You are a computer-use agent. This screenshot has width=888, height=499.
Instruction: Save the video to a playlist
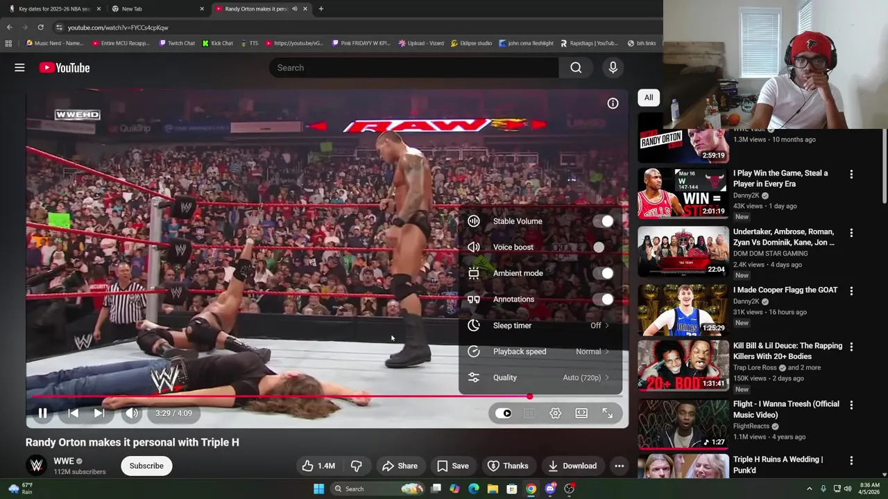point(452,466)
